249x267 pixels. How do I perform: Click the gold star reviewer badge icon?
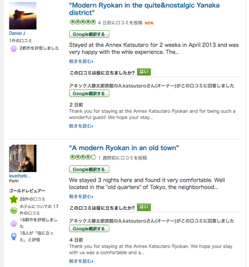(13, 199)
